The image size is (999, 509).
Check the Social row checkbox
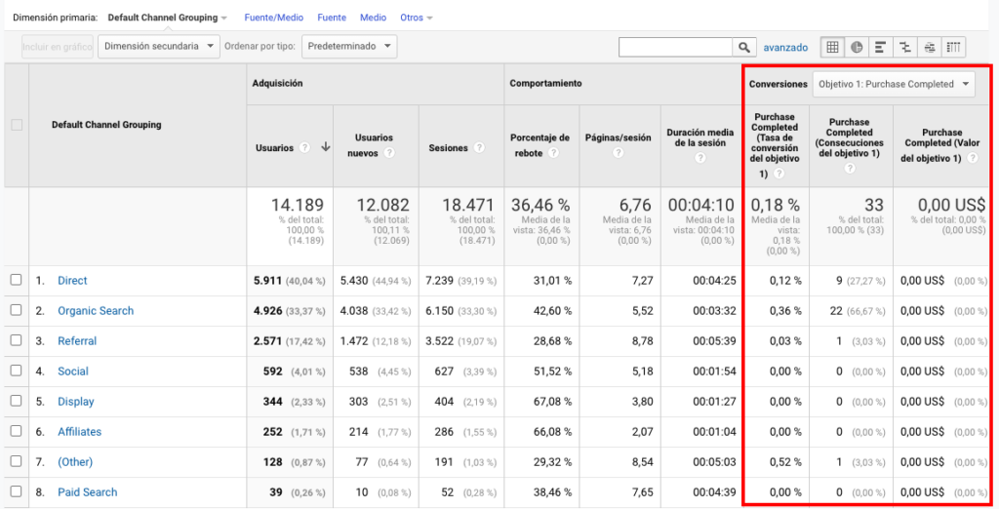[x=16, y=371]
